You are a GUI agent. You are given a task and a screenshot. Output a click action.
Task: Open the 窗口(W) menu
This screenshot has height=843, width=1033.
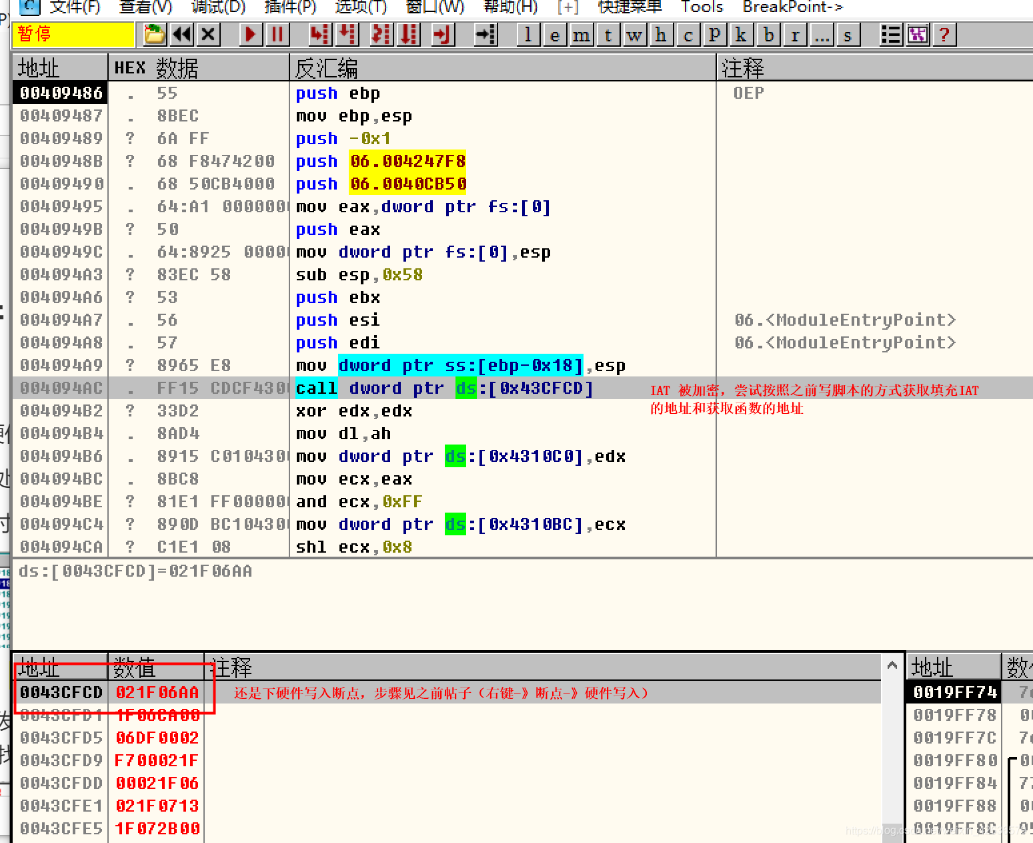coord(435,7)
